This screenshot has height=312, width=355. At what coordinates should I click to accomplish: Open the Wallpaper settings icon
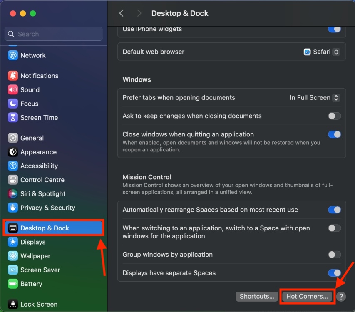(x=12, y=256)
